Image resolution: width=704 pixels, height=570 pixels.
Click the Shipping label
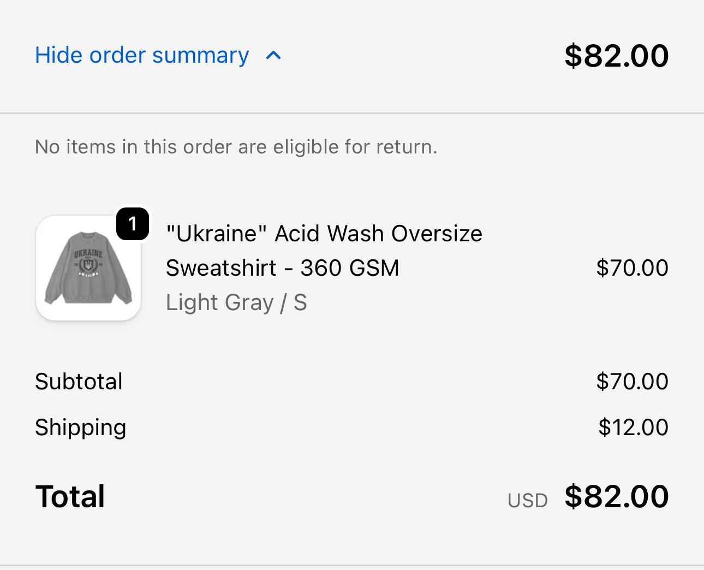point(80,427)
